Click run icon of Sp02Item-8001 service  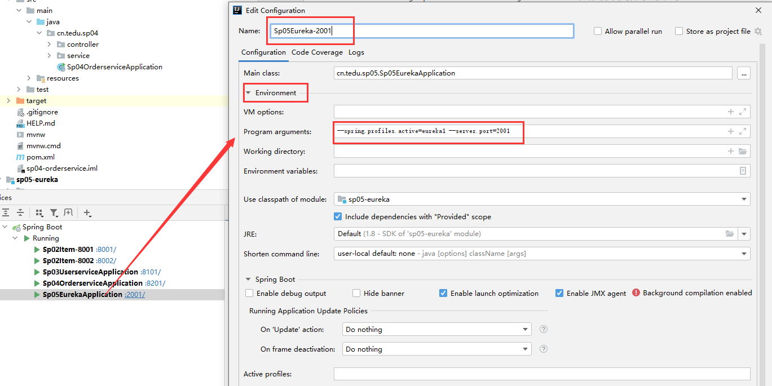(x=37, y=249)
